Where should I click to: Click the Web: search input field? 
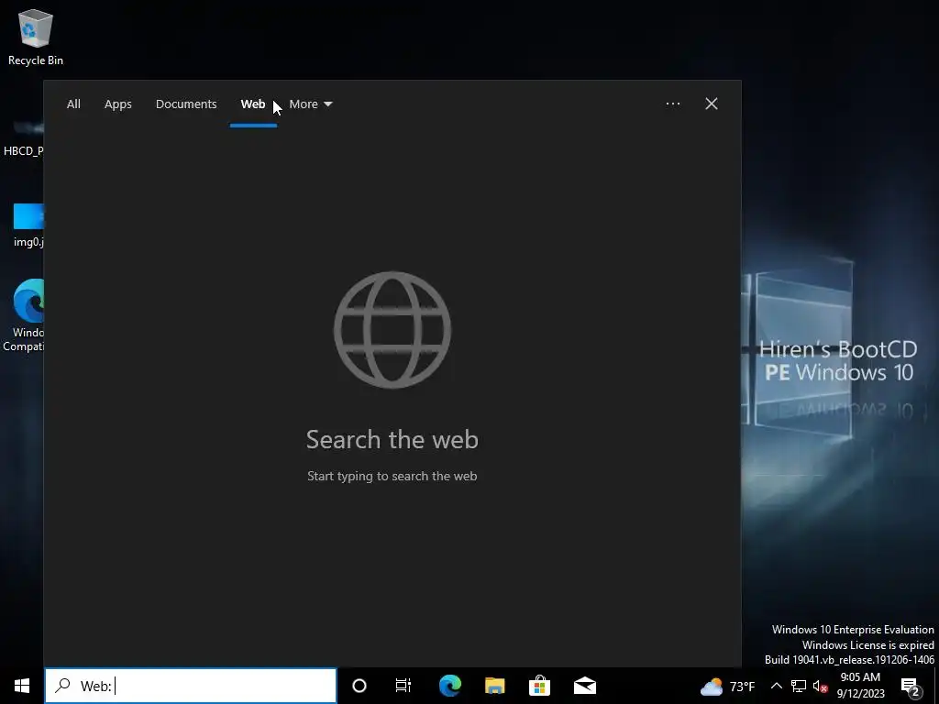click(191, 686)
